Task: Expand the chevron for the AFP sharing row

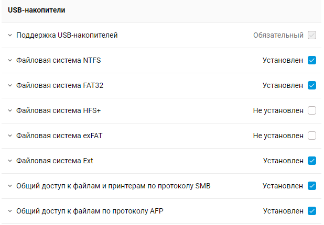Action: [x=10, y=211]
